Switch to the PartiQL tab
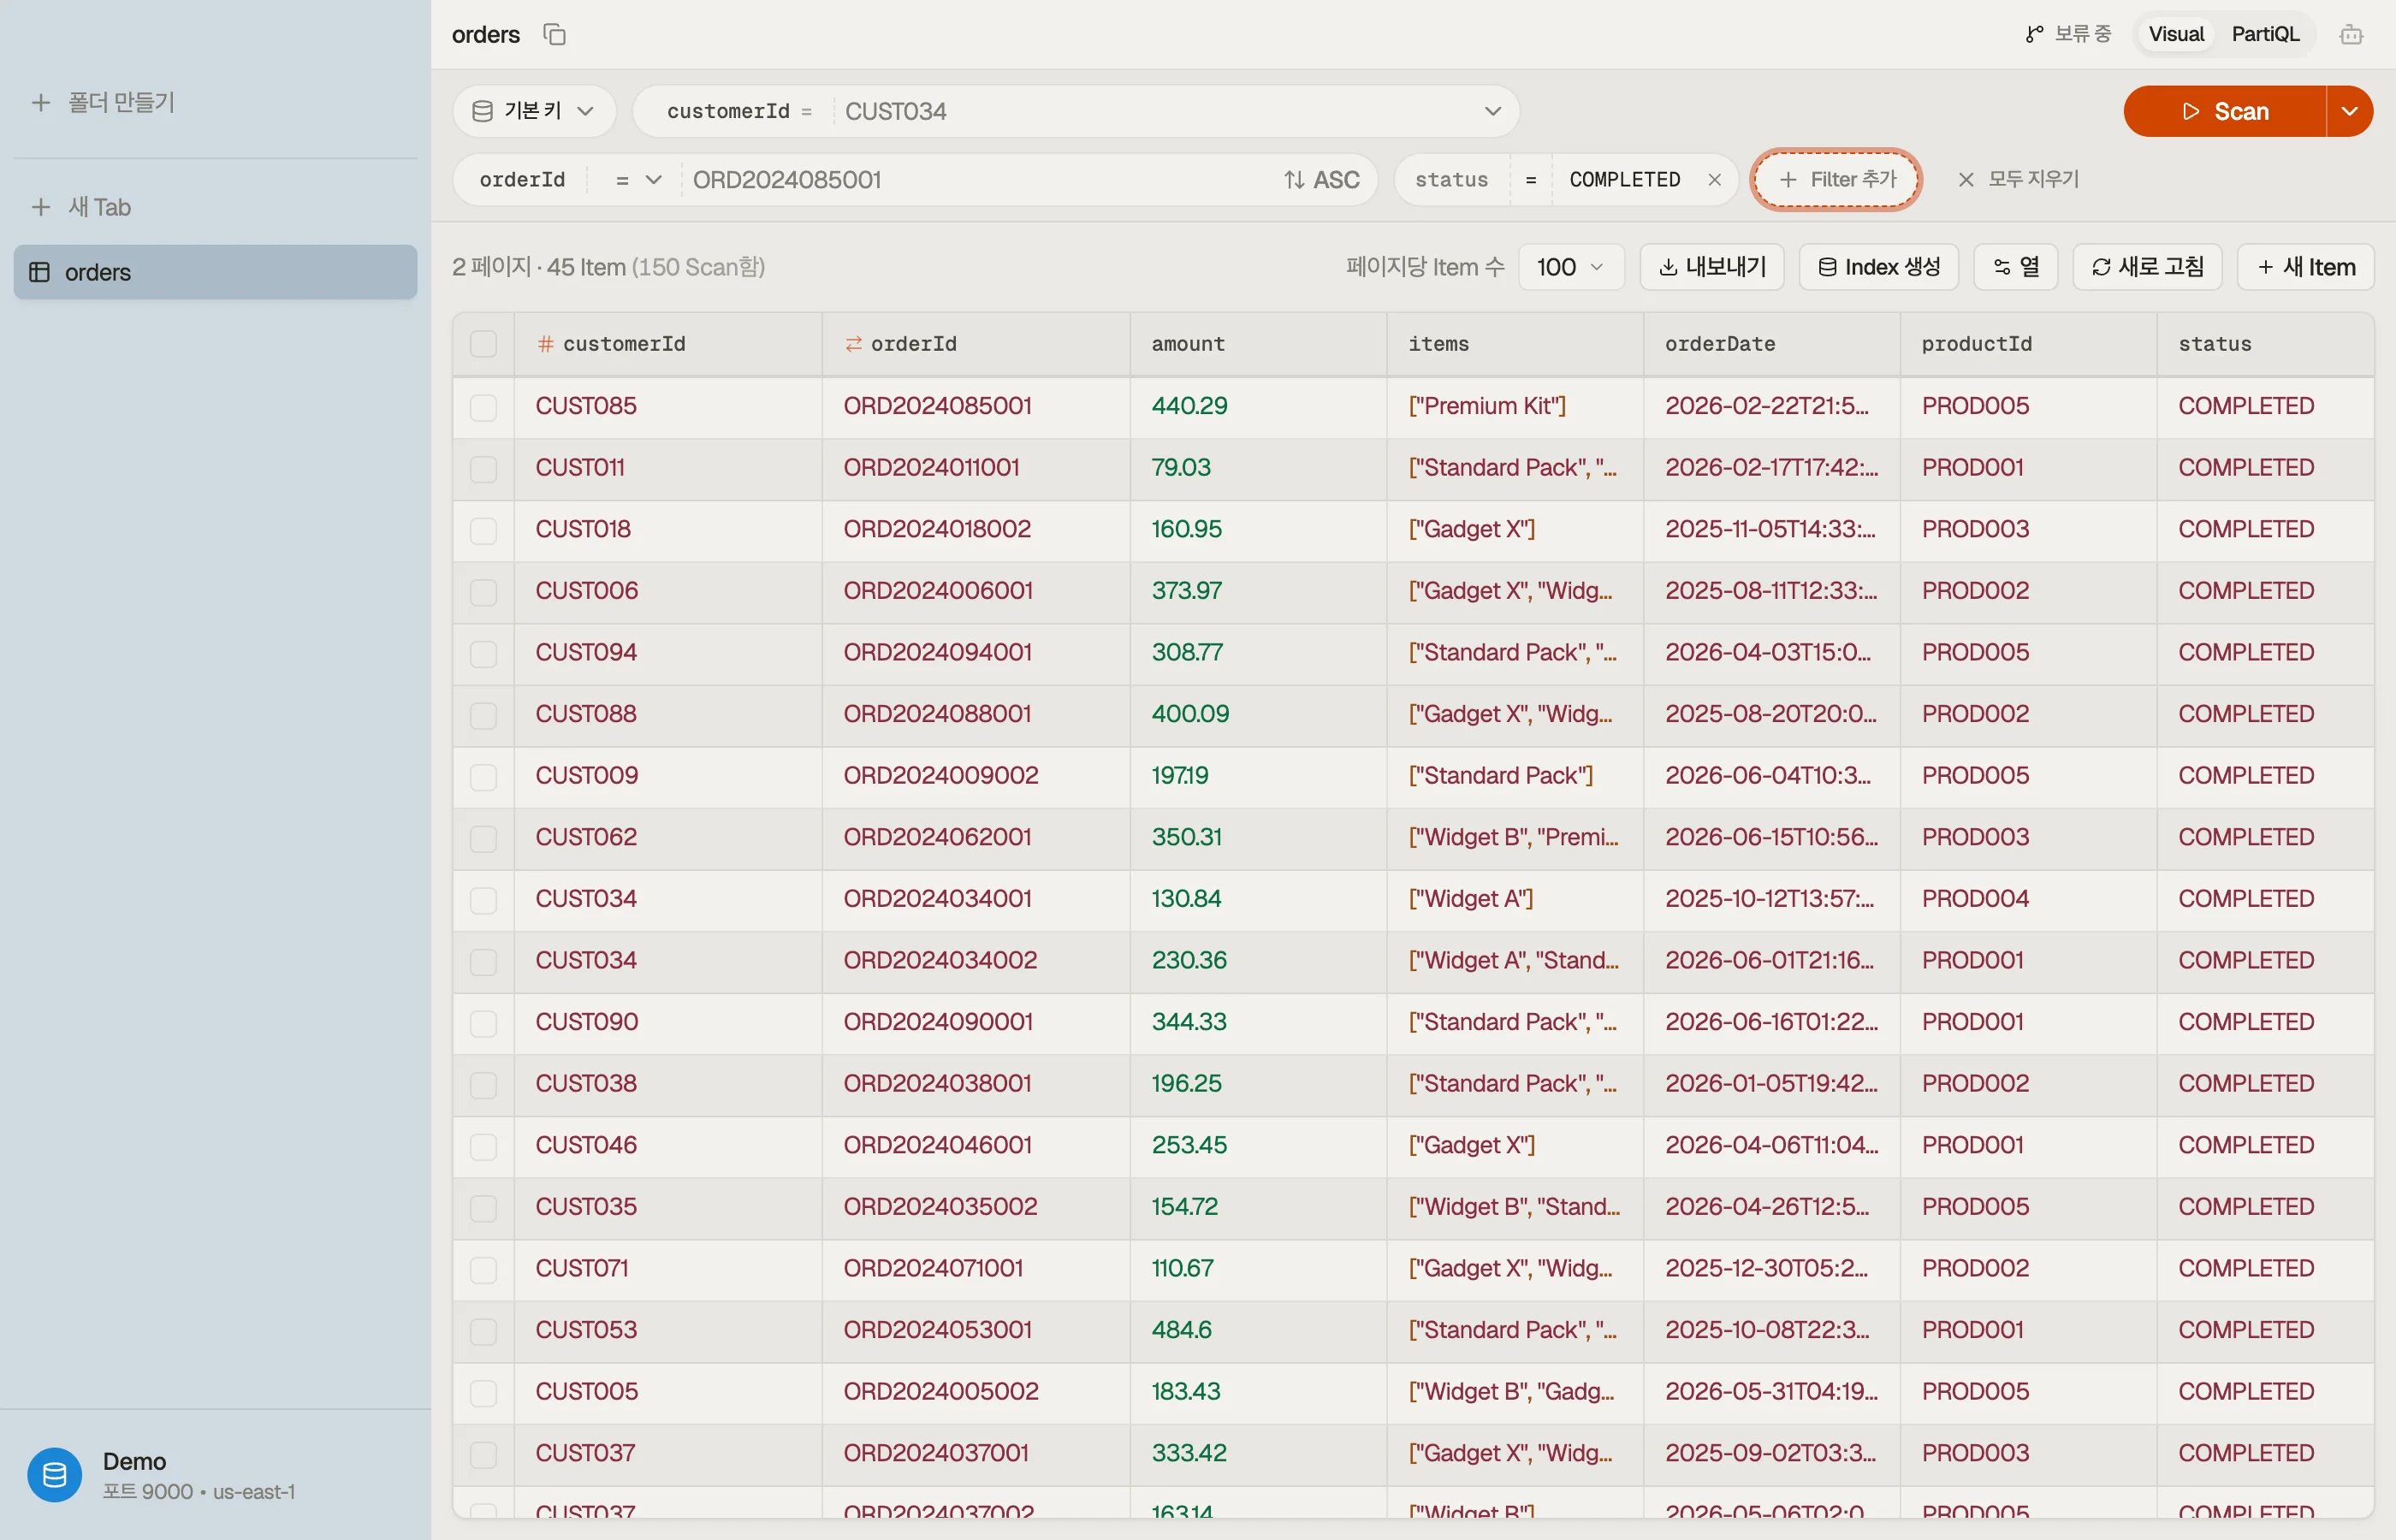 (2265, 35)
